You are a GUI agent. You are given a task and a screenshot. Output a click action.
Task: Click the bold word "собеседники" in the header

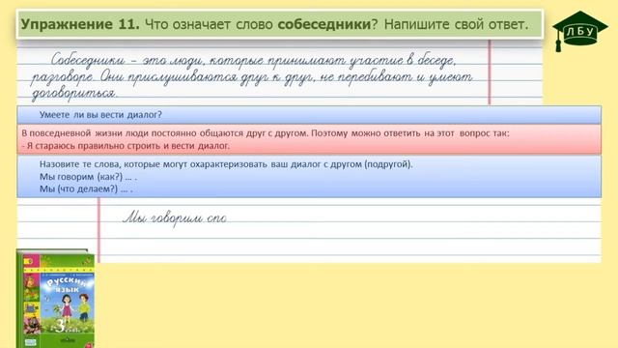tap(324, 24)
